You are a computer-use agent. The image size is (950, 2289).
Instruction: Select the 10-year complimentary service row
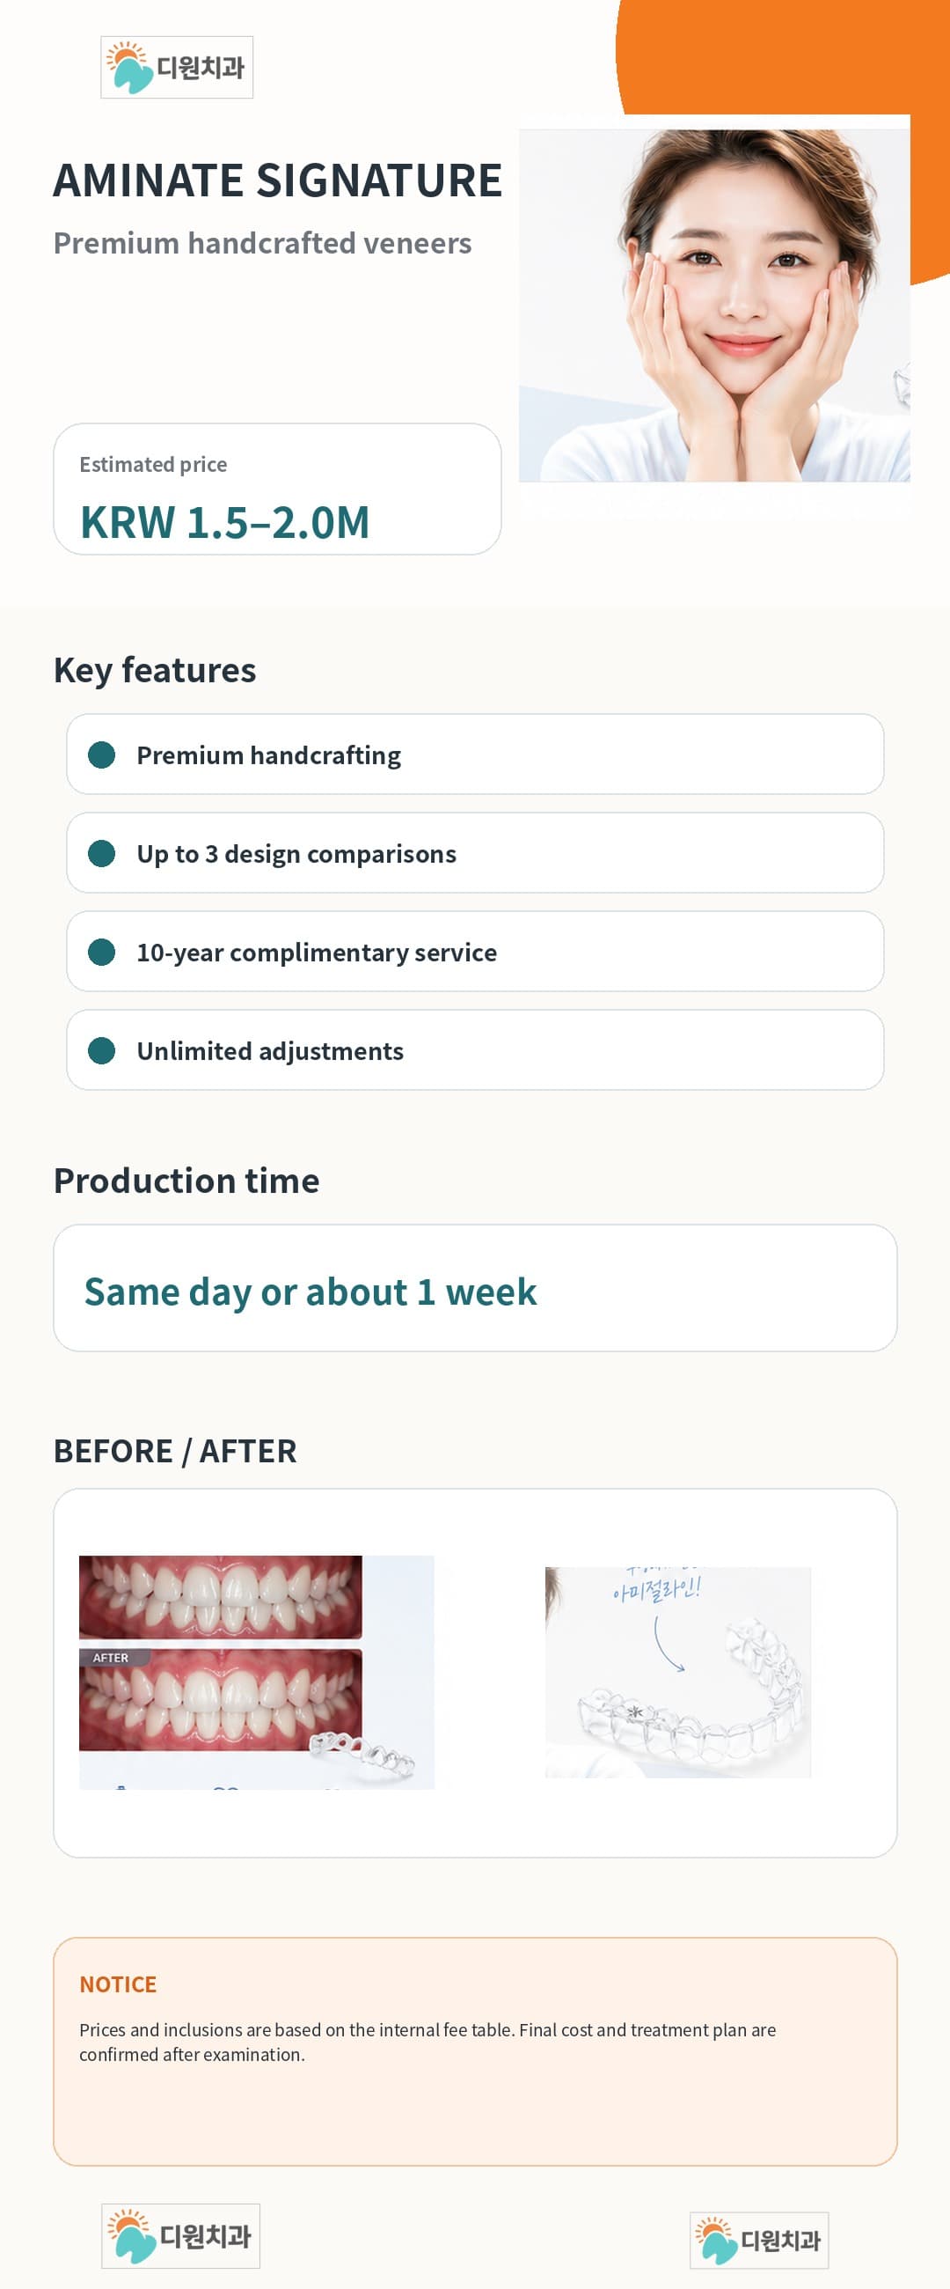[475, 952]
